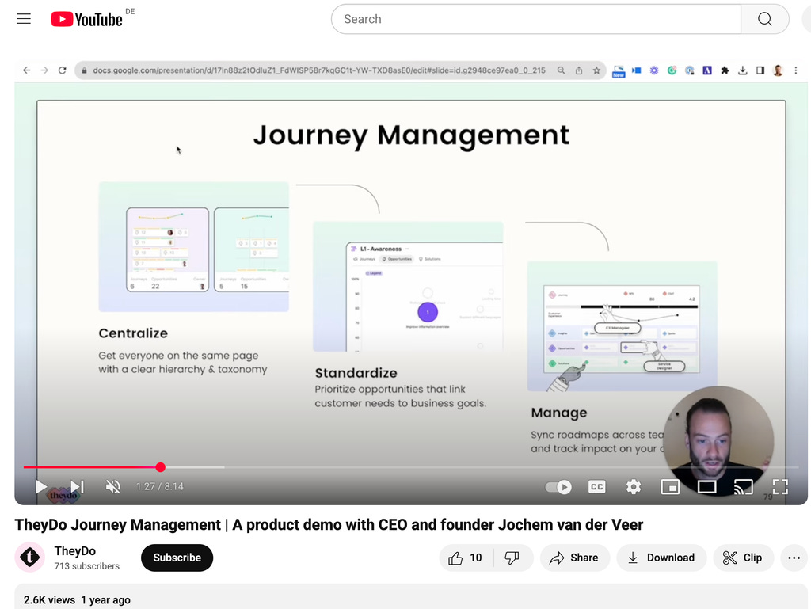
Task: Enable theater mode
Action: coord(706,487)
